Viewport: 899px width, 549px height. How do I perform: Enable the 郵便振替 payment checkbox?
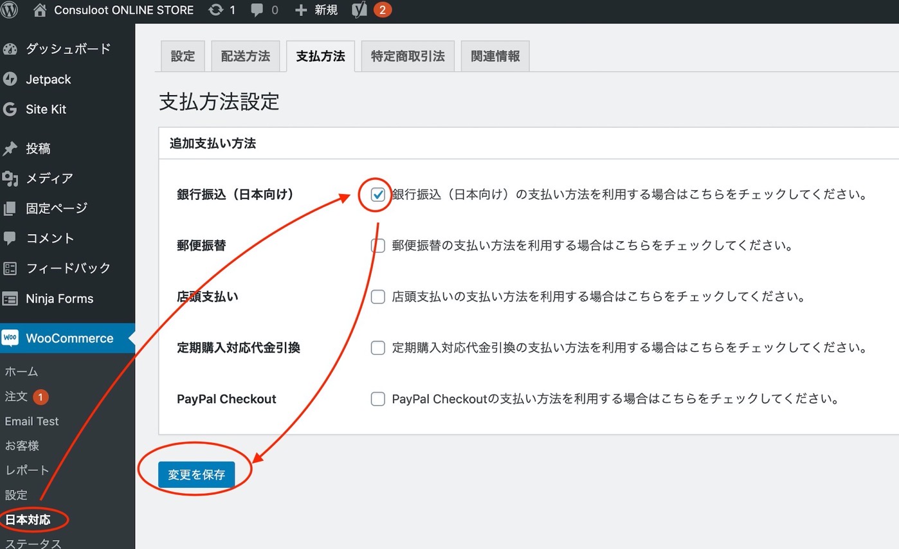pyautogui.click(x=378, y=246)
